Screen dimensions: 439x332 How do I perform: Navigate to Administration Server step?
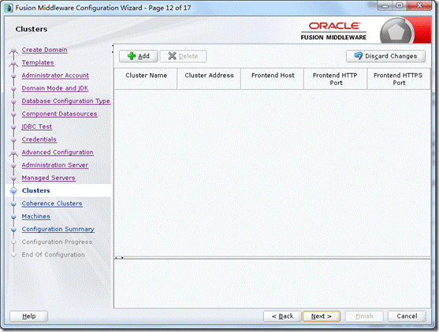click(x=55, y=165)
